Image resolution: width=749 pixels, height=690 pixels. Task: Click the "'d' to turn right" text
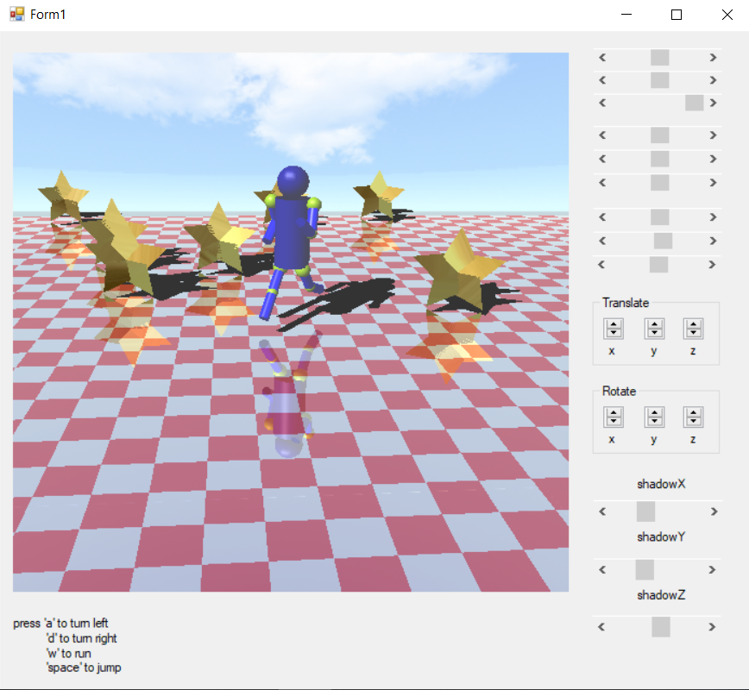coord(82,638)
